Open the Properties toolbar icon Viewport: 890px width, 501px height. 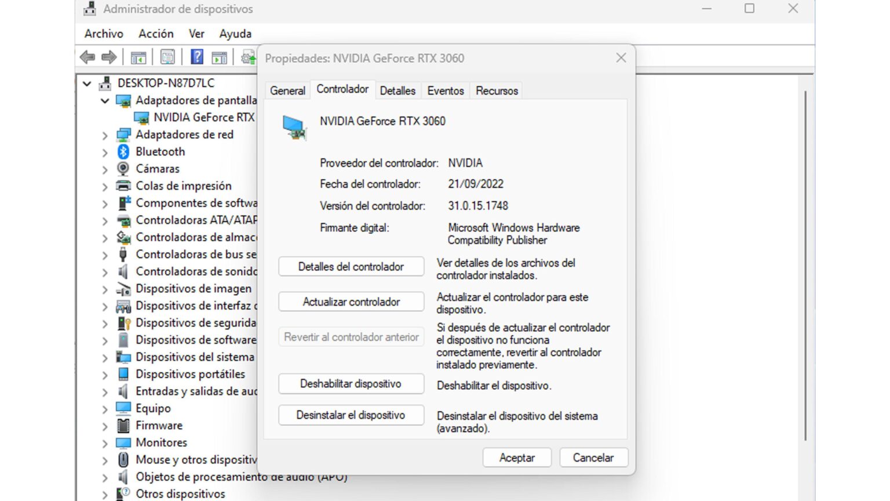(167, 56)
